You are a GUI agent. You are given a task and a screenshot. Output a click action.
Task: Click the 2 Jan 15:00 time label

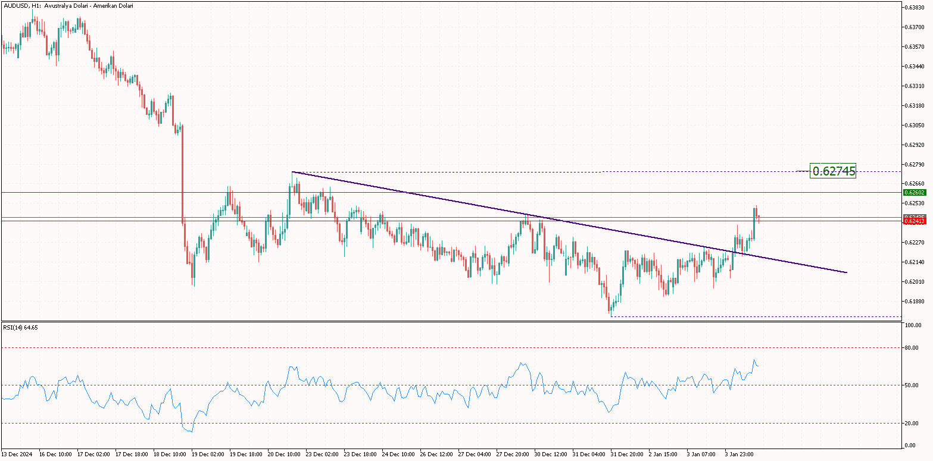pyautogui.click(x=664, y=454)
